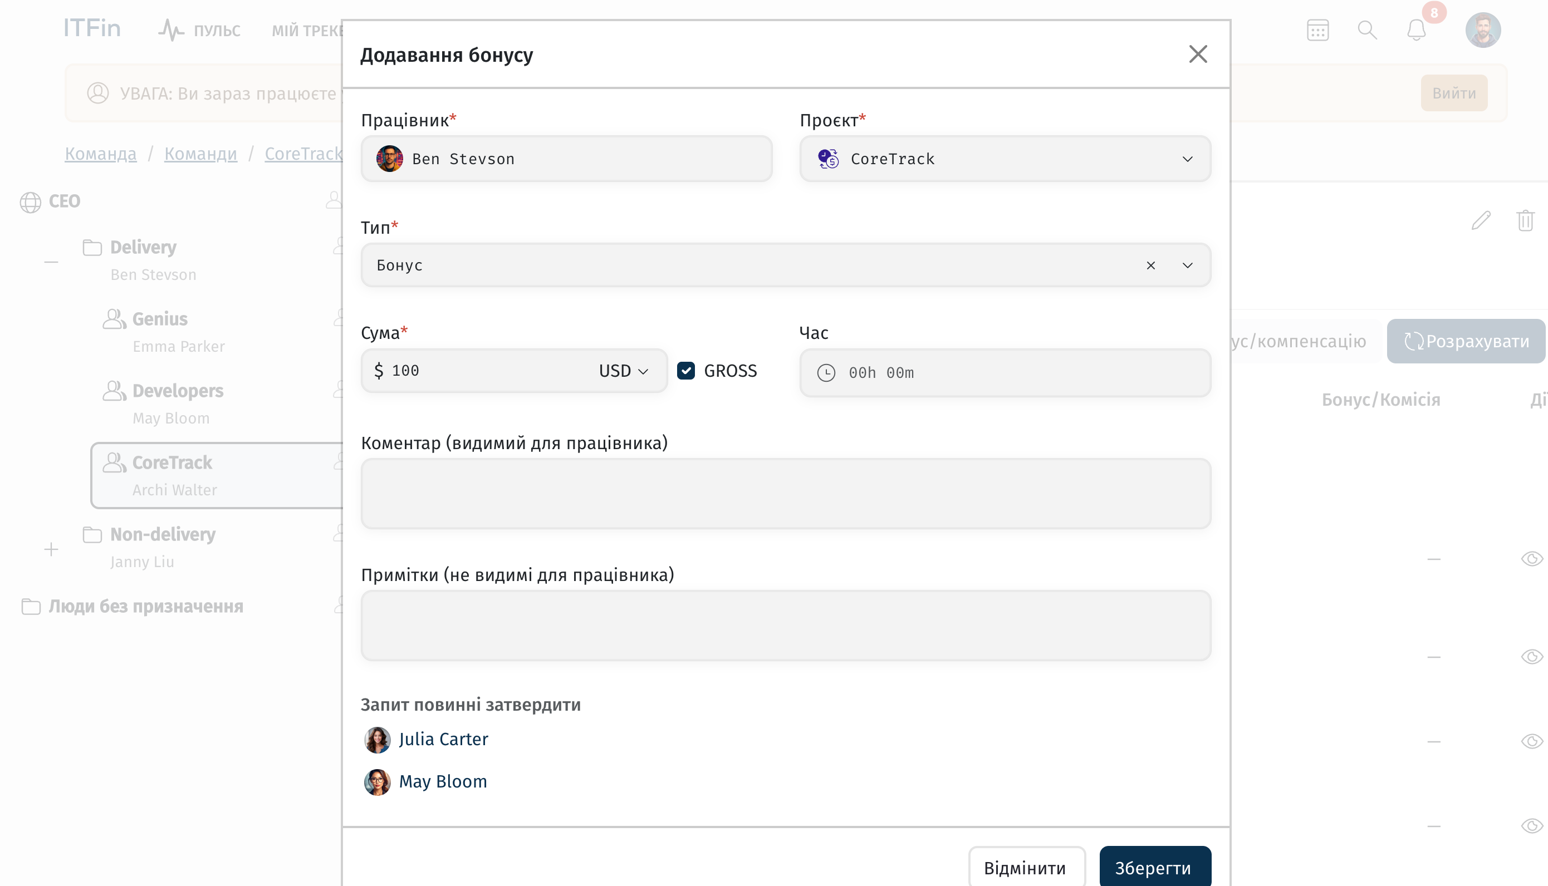The image size is (1548, 886).
Task: Click the Відмінити button
Action: click(1026, 867)
